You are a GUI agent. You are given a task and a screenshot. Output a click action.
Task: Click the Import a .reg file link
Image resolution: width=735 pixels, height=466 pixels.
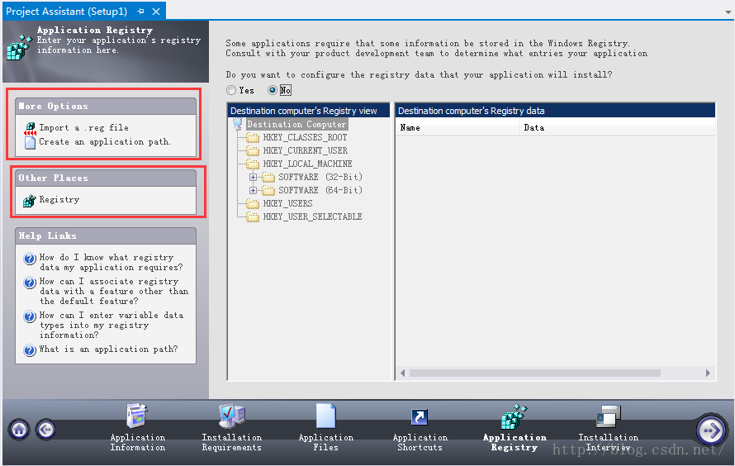click(84, 127)
